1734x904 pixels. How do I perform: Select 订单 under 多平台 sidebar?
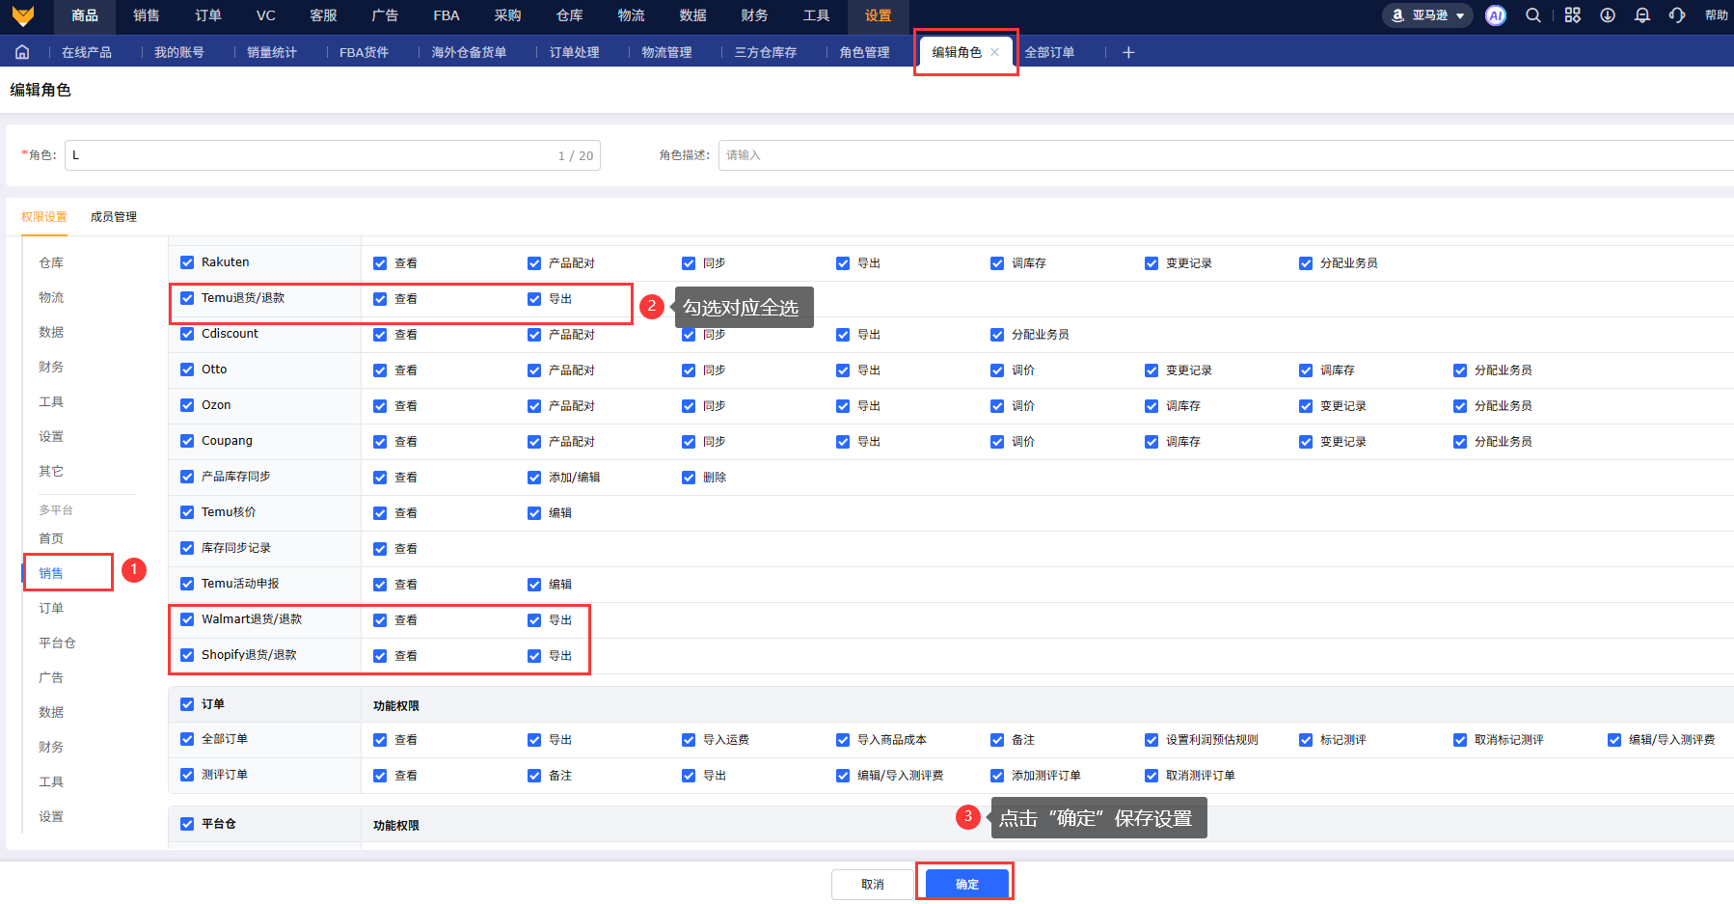[51, 608]
